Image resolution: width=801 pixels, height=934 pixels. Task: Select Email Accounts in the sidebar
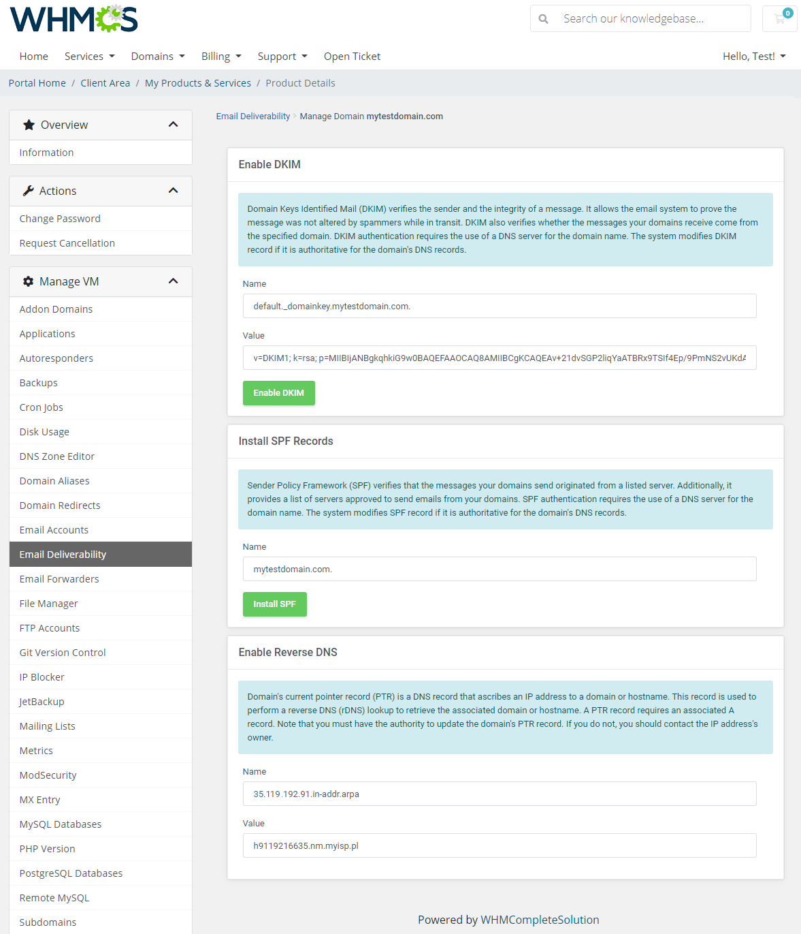54,529
